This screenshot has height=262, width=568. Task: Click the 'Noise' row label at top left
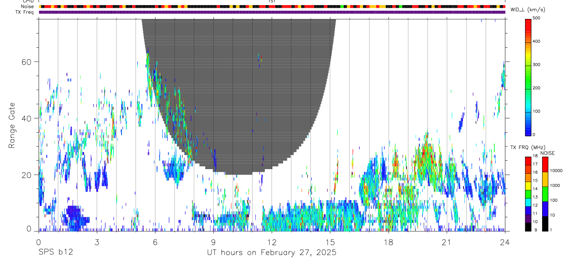(27, 6)
